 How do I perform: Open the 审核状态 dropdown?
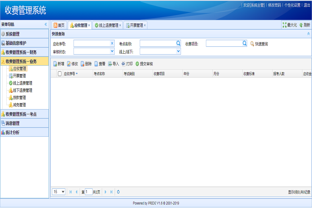(x=112, y=51)
